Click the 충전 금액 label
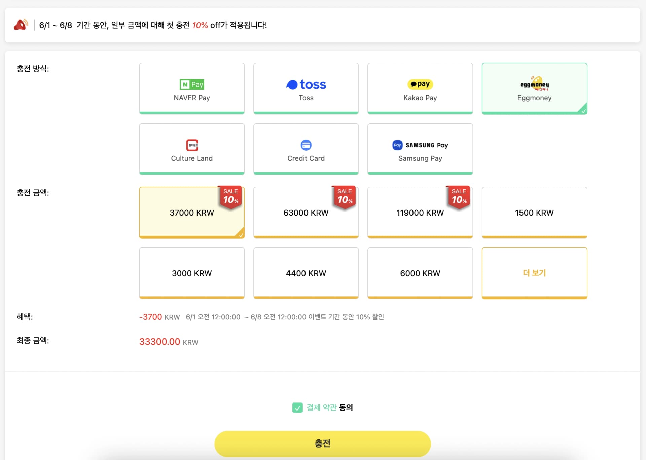This screenshot has width=646, height=460. tap(33, 193)
